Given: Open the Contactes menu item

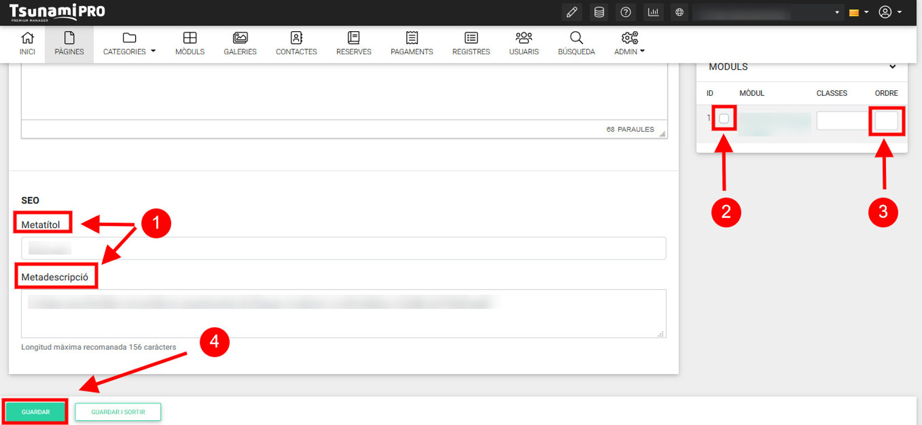Looking at the screenshot, I should click(296, 43).
